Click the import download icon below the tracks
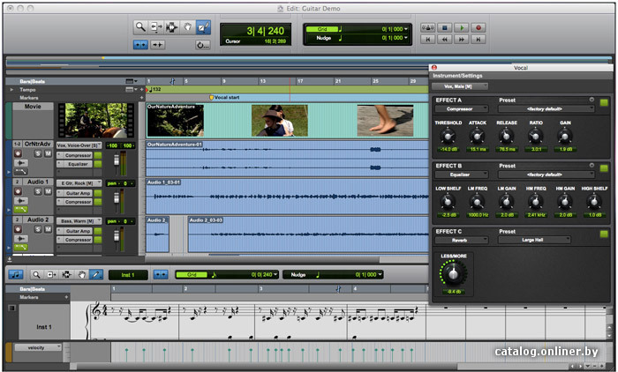Viewport: 618px width, 372px height. point(10,259)
